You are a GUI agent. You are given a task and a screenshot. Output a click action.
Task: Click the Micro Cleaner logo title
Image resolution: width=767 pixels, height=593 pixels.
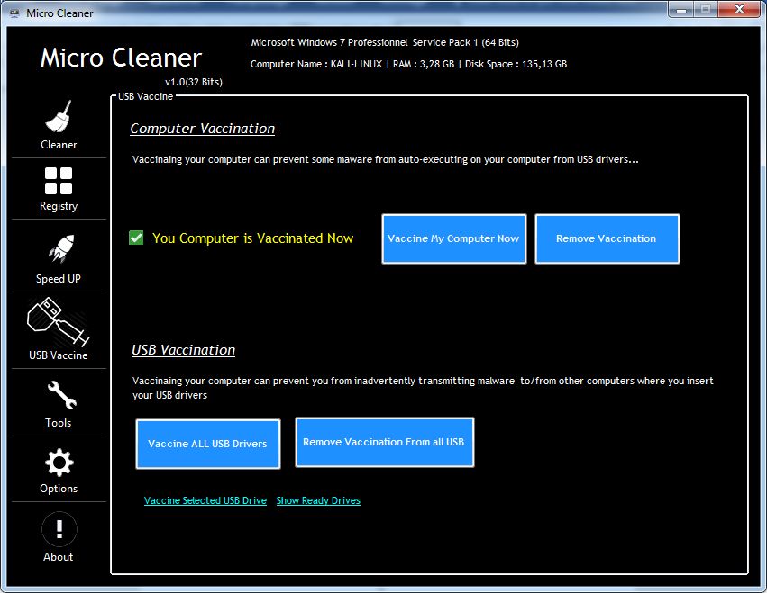[x=121, y=58]
